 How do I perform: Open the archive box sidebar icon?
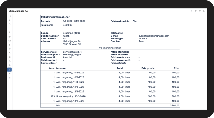(10, 74)
